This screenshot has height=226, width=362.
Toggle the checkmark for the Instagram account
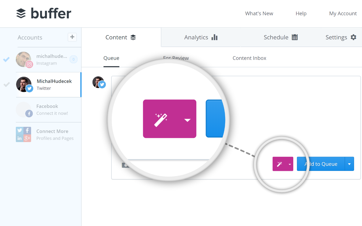(7, 59)
